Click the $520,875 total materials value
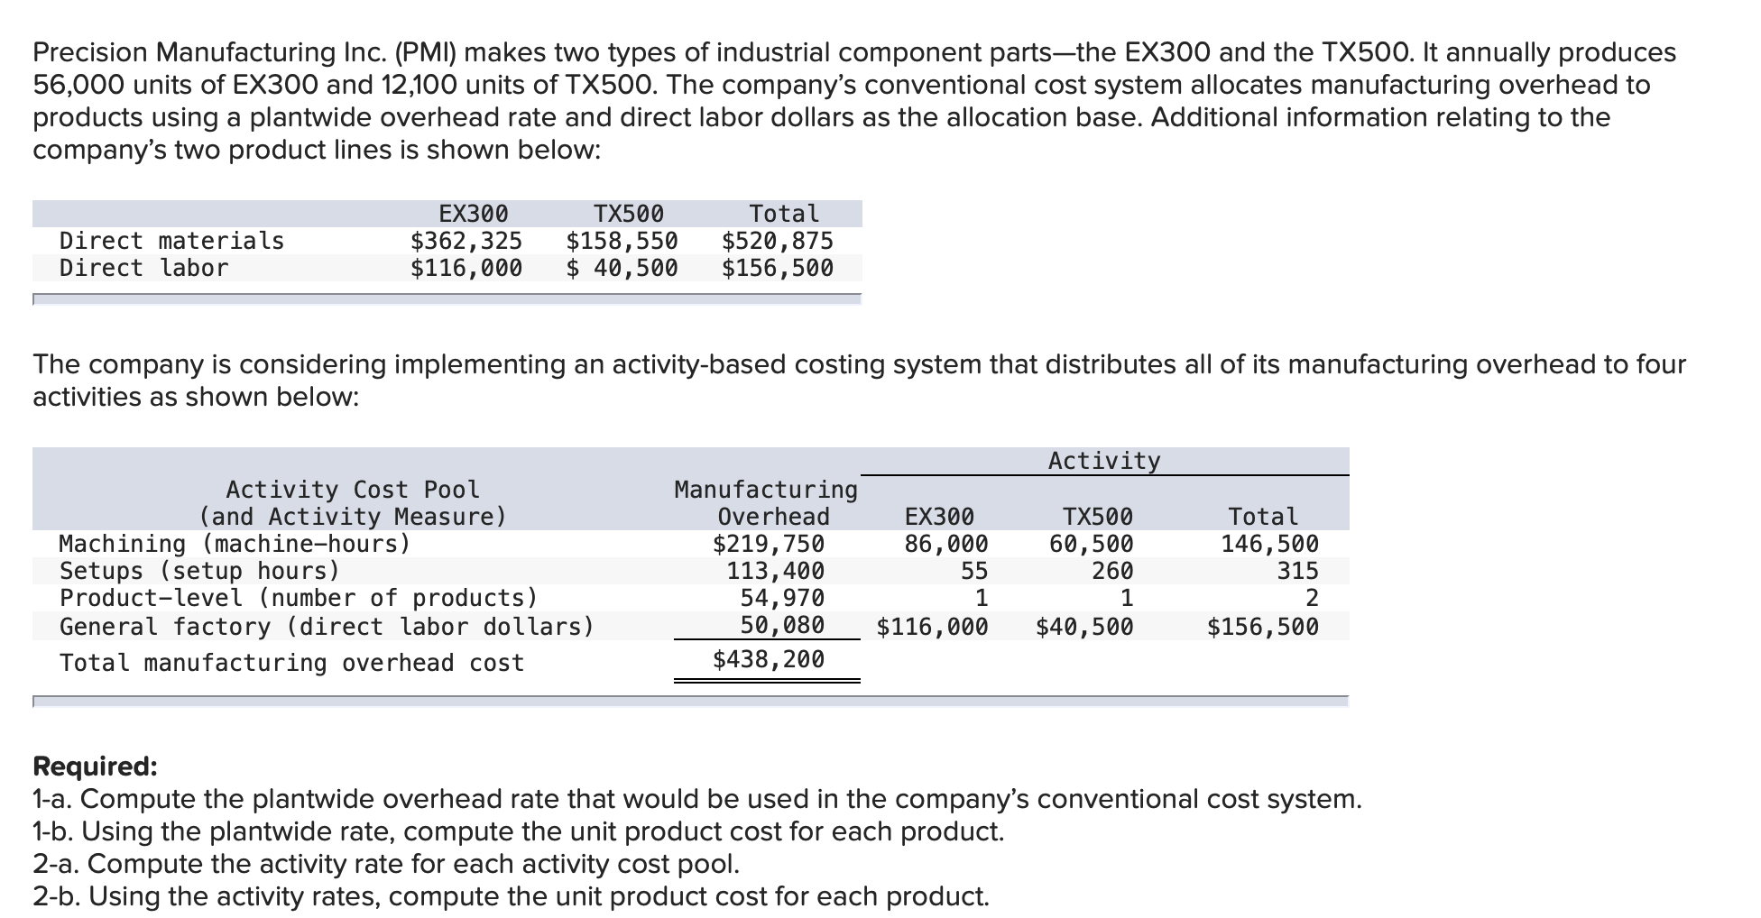Screen dimensions: 1761x918 tap(777, 240)
